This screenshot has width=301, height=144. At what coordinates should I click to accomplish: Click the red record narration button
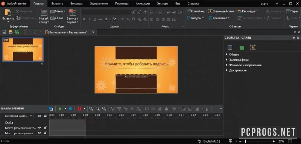coord(79,109)
